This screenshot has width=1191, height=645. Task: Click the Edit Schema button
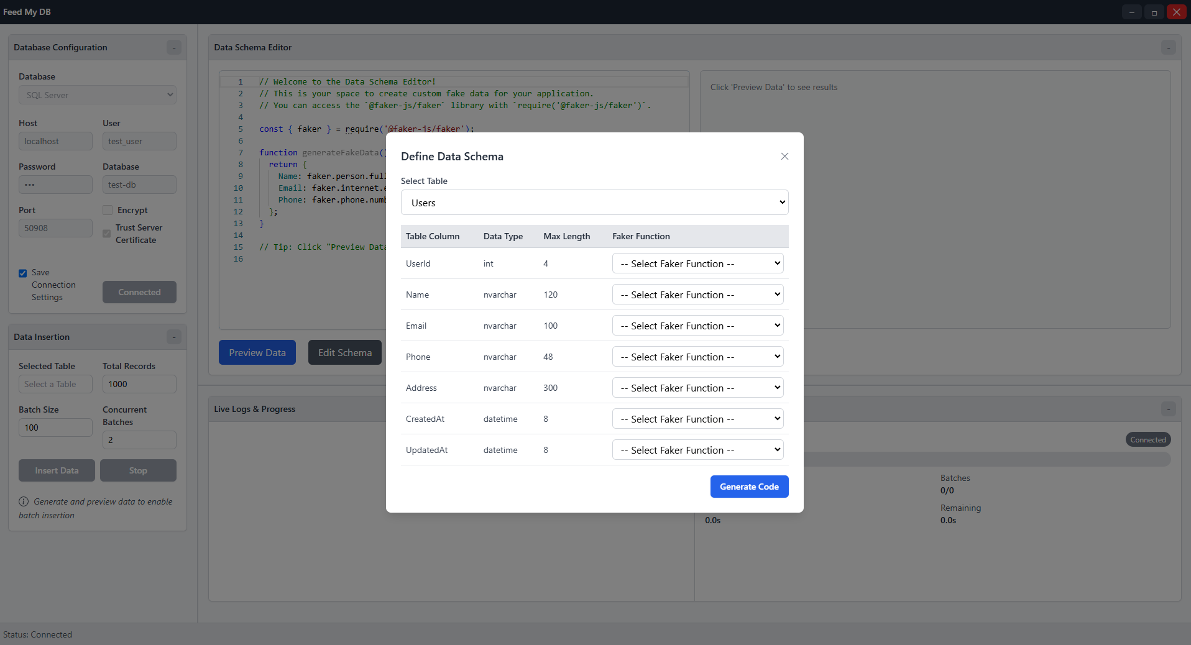pyautogui.click(x=345, y=352)
